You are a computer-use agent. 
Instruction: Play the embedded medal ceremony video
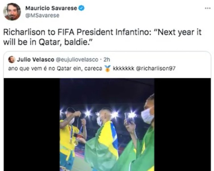pos(107,125)
